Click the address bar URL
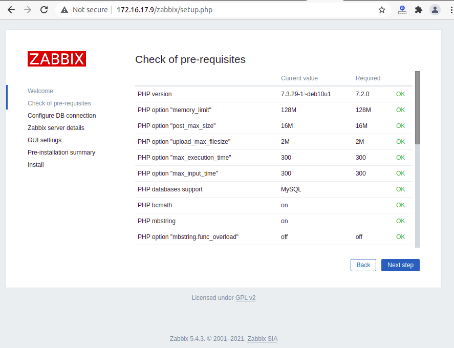 (164, 10)
